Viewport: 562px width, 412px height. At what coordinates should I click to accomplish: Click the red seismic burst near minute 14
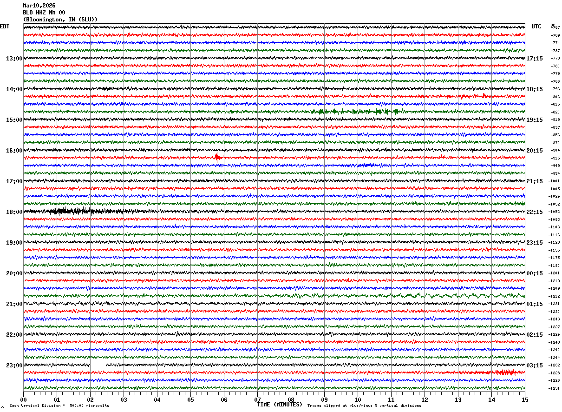(x=506, y=372)
